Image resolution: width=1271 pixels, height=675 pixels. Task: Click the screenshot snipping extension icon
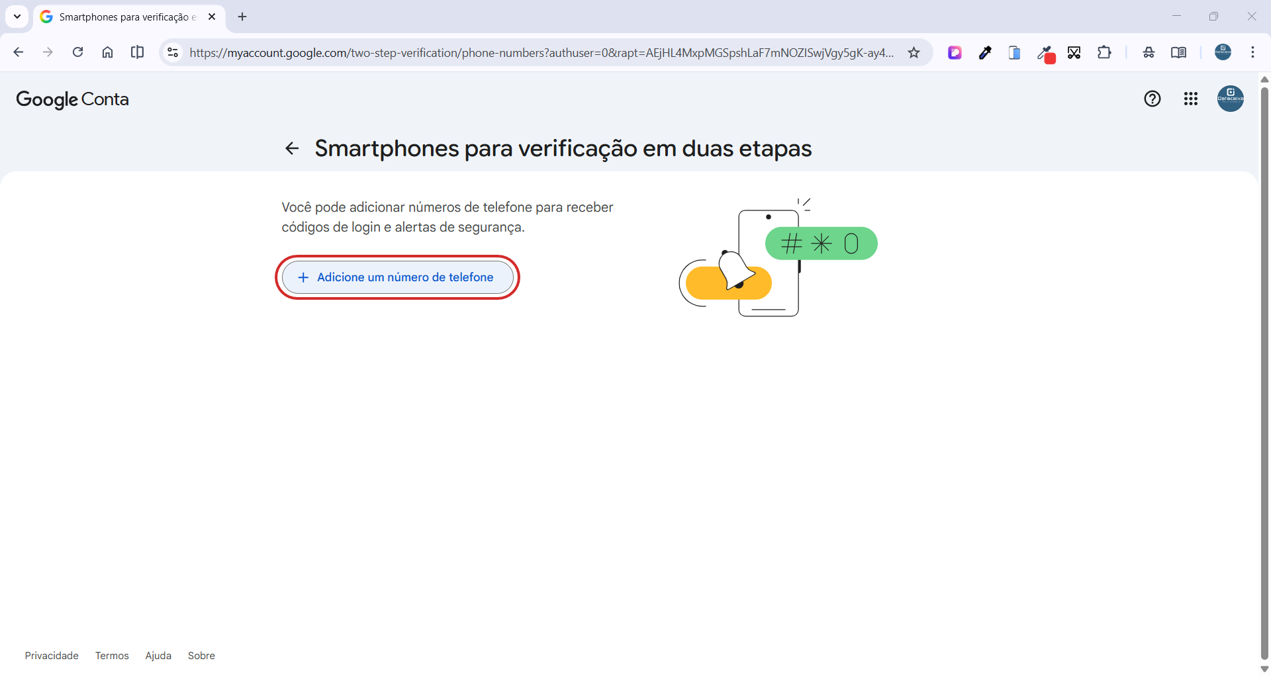(x=1074, y=52)
